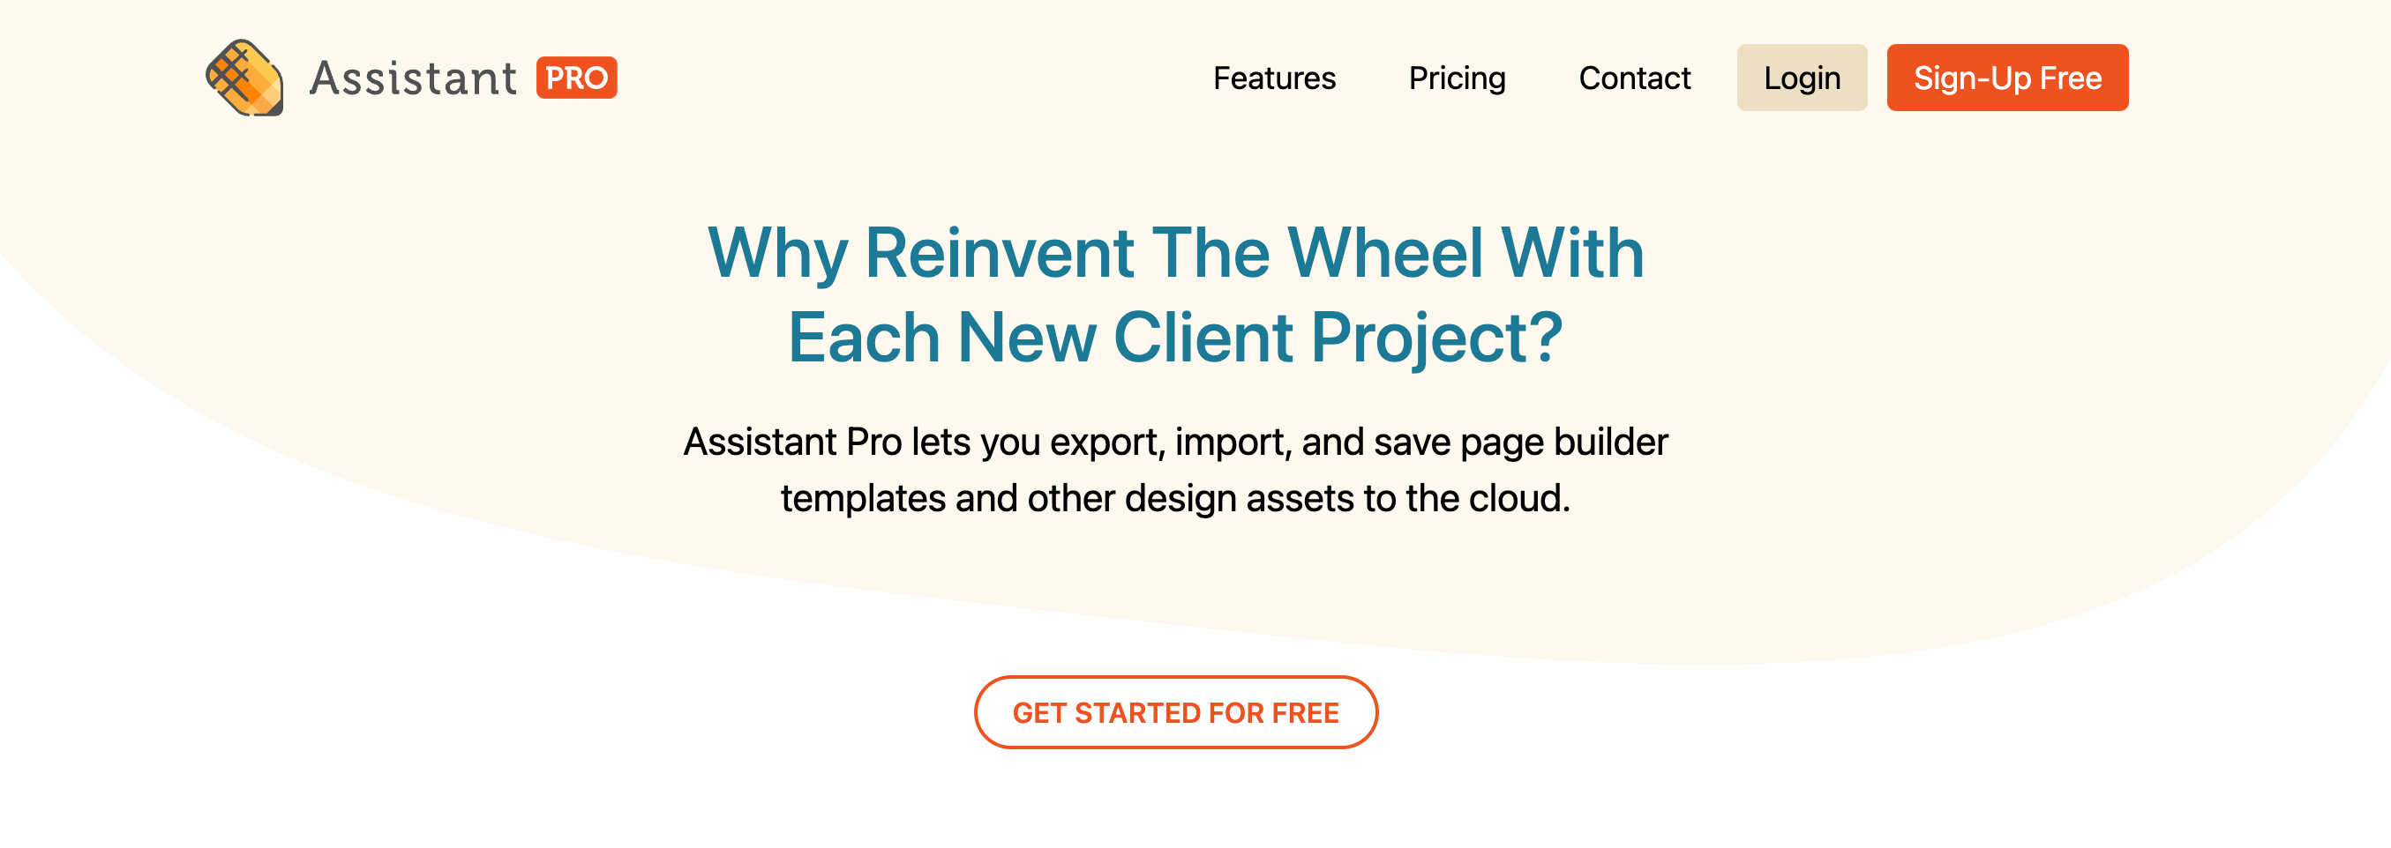Viewport: 2391px width, 848px height.
Task: Open the Features page from navigation
Action: tap(1273, 78)
